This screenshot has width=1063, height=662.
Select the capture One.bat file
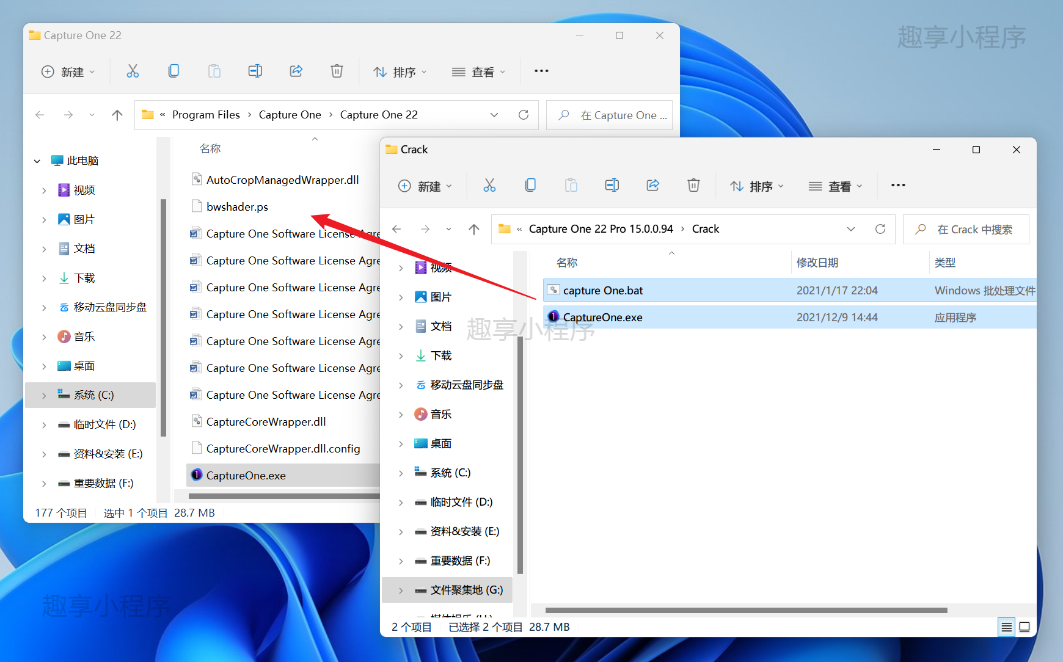(x=789, y=291)
